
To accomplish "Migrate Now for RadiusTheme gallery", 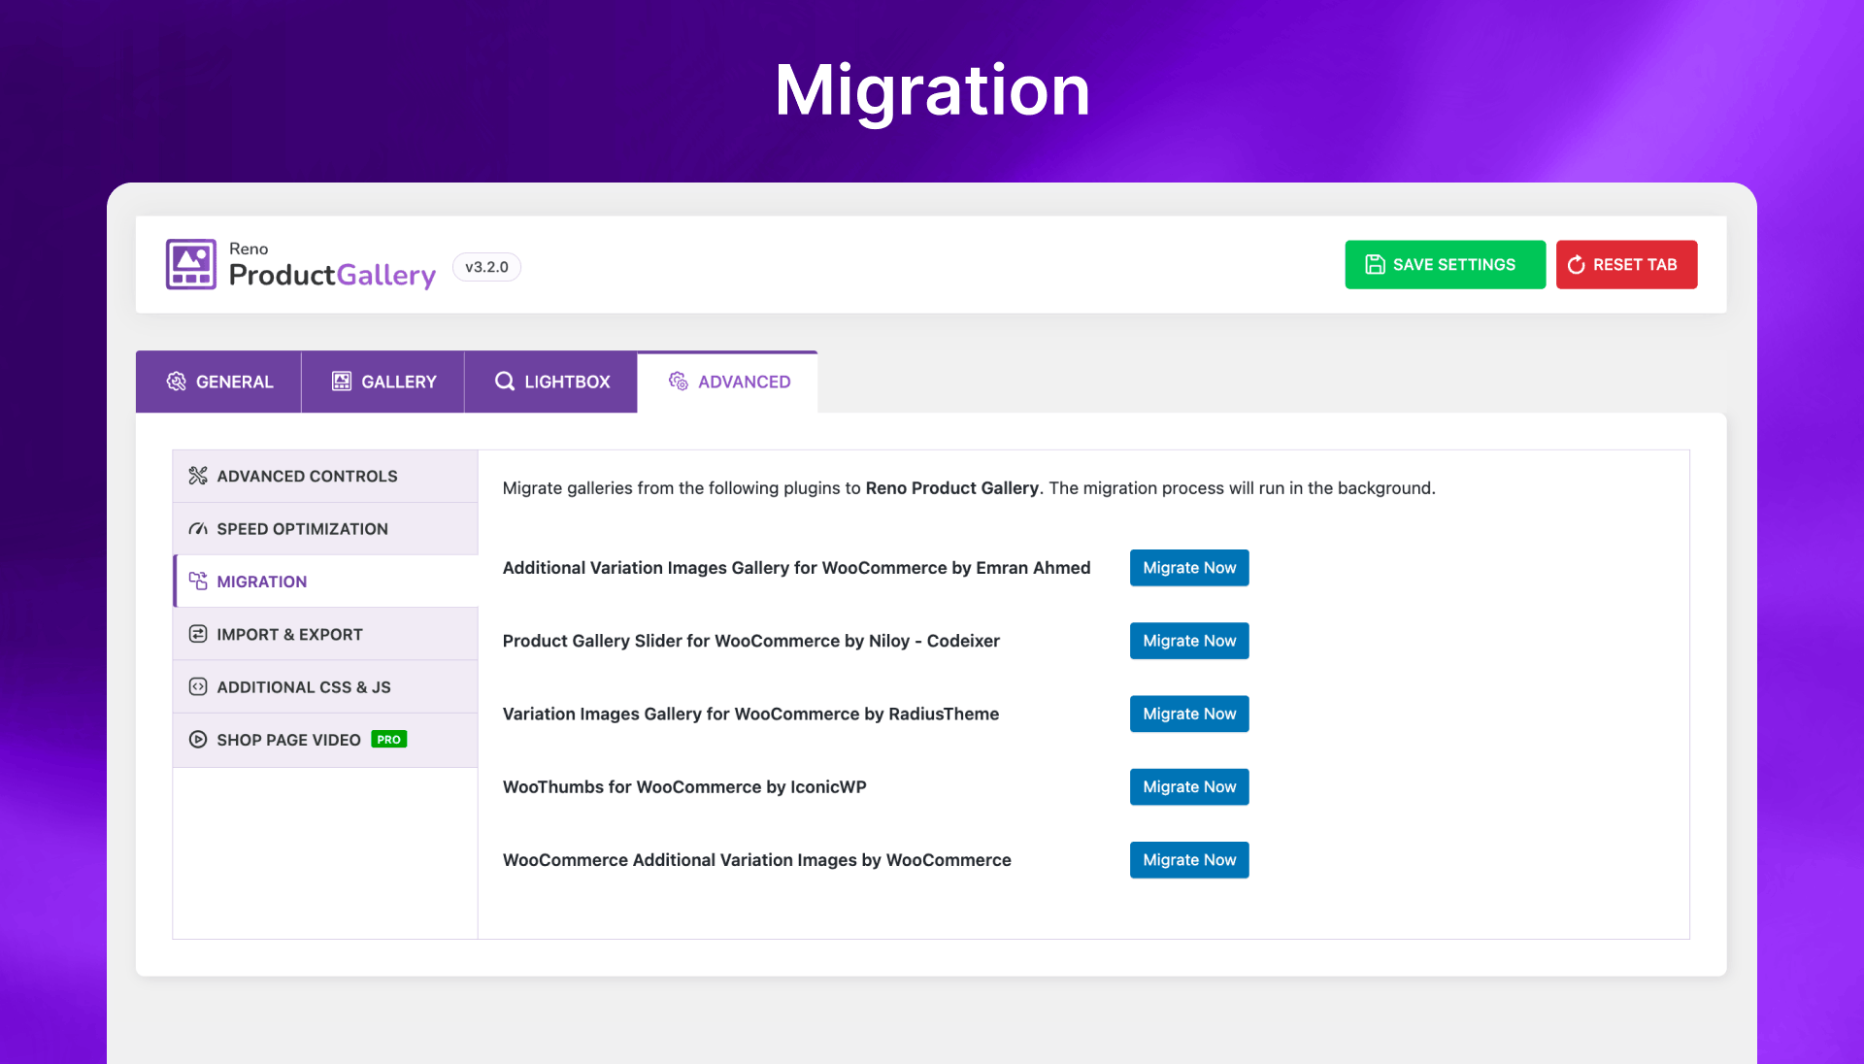I will [x=1189, y=714].
